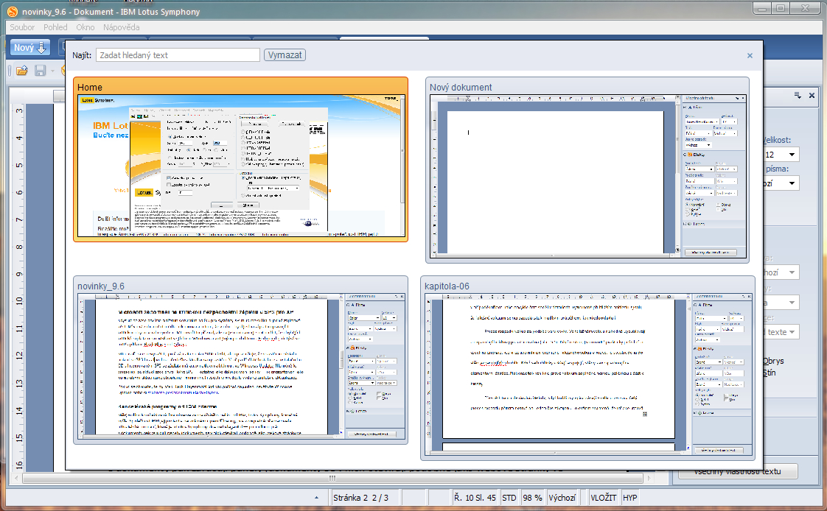
Task: Close the tab thumbnail overview panel
Action: 750,55
